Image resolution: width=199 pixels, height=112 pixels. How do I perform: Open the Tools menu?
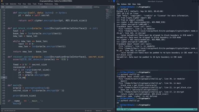tap(35, 4)
